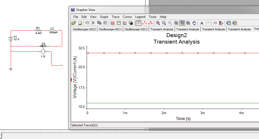Select the line-with-points trace style icon
The image size is (259, 139).
[150, 23]
